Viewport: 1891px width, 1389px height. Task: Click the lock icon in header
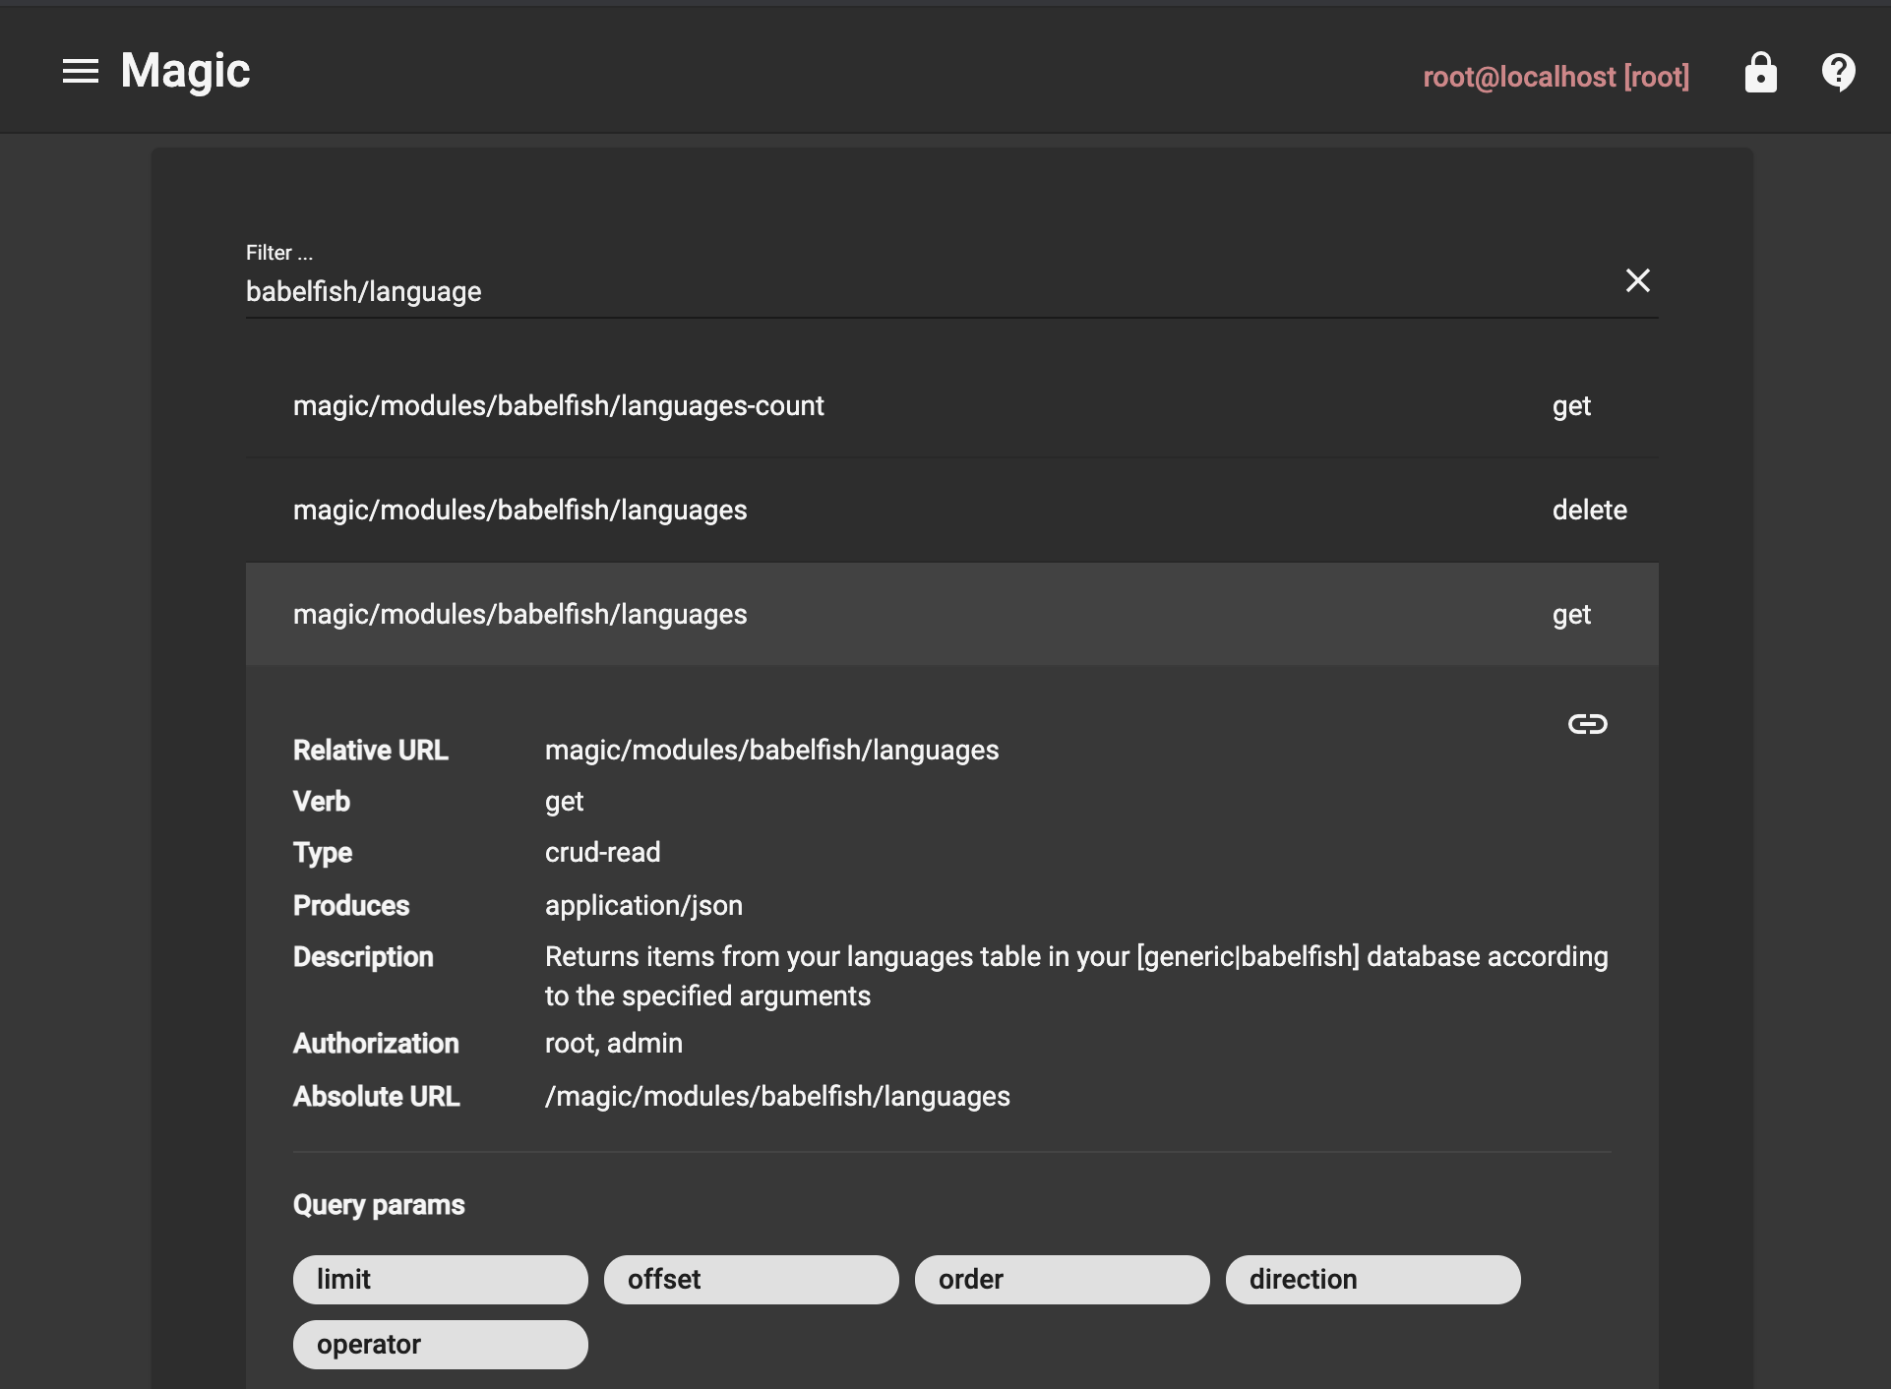[x=1760, y=73]
